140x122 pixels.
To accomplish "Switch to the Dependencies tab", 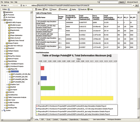I will [74, 119].
